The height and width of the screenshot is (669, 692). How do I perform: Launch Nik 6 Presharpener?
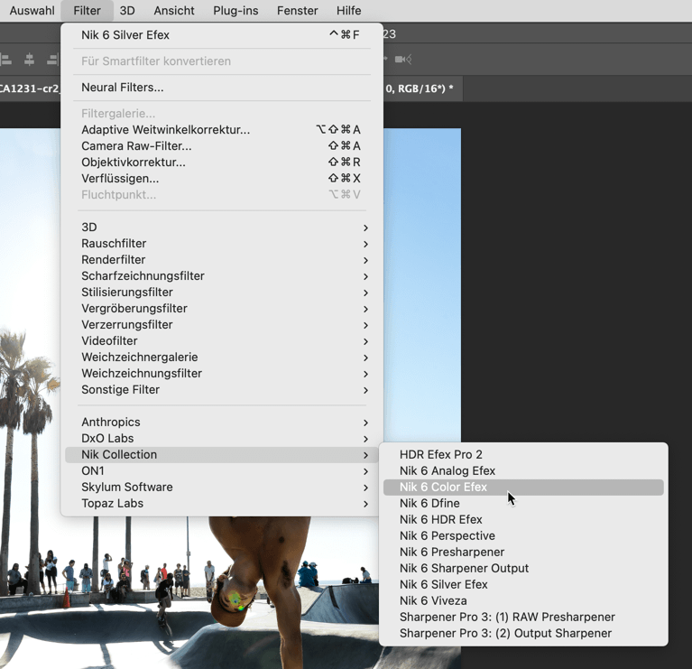click(523, 553)
